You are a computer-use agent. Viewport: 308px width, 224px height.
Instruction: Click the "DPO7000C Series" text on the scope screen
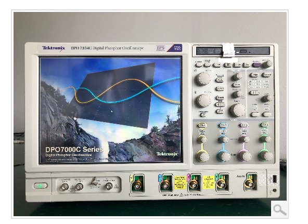(74, 150)
